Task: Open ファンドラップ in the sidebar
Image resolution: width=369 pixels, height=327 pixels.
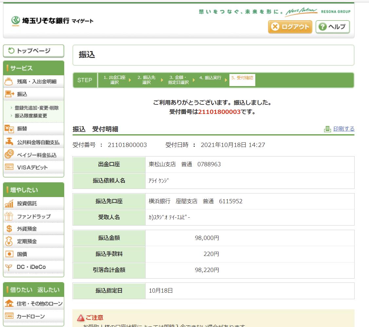Action: click(34, 216)
